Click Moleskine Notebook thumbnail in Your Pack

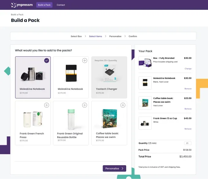pos(145,83)
